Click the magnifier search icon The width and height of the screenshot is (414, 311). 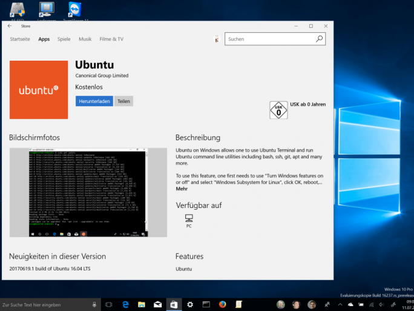(319, 39)
